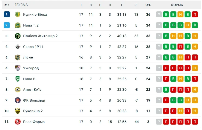Click the ГРУПА А header label
The width and height of the screenshot is (202, 130).
point(21,5)
